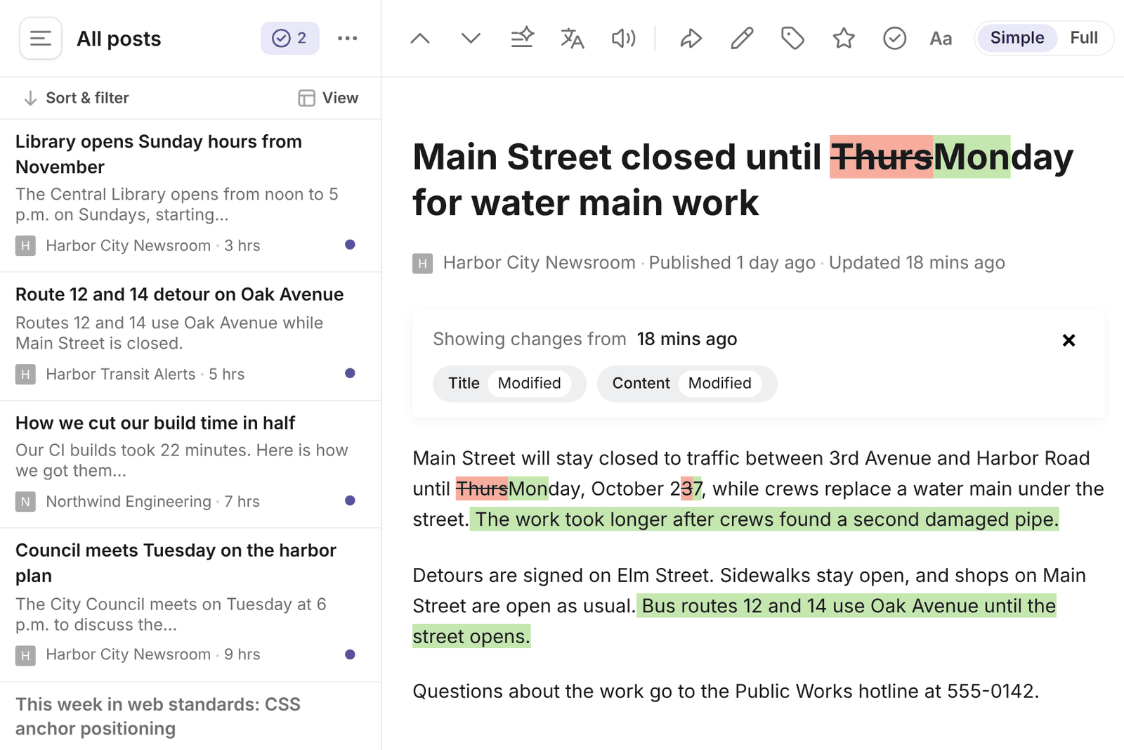Mark all as read counter button
The height and width of the screenshot is (750, 1124).
pyautogui.click(x=290, y=38)
